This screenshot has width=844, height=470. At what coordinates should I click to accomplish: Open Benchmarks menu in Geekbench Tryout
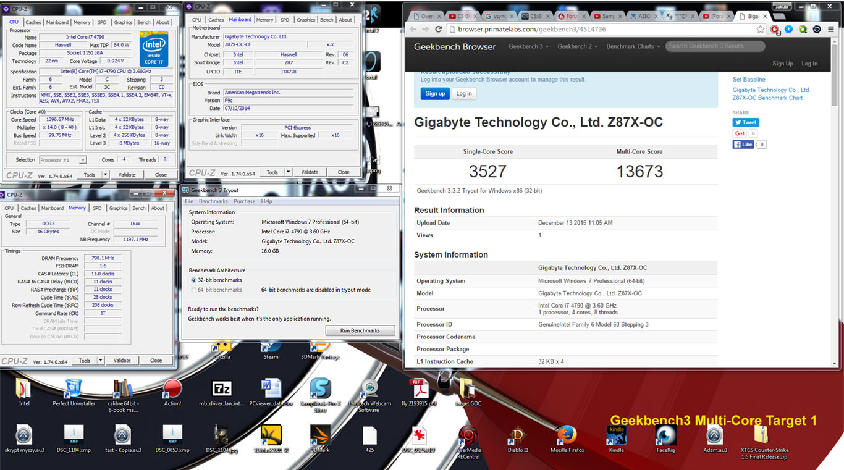point(213,201)
